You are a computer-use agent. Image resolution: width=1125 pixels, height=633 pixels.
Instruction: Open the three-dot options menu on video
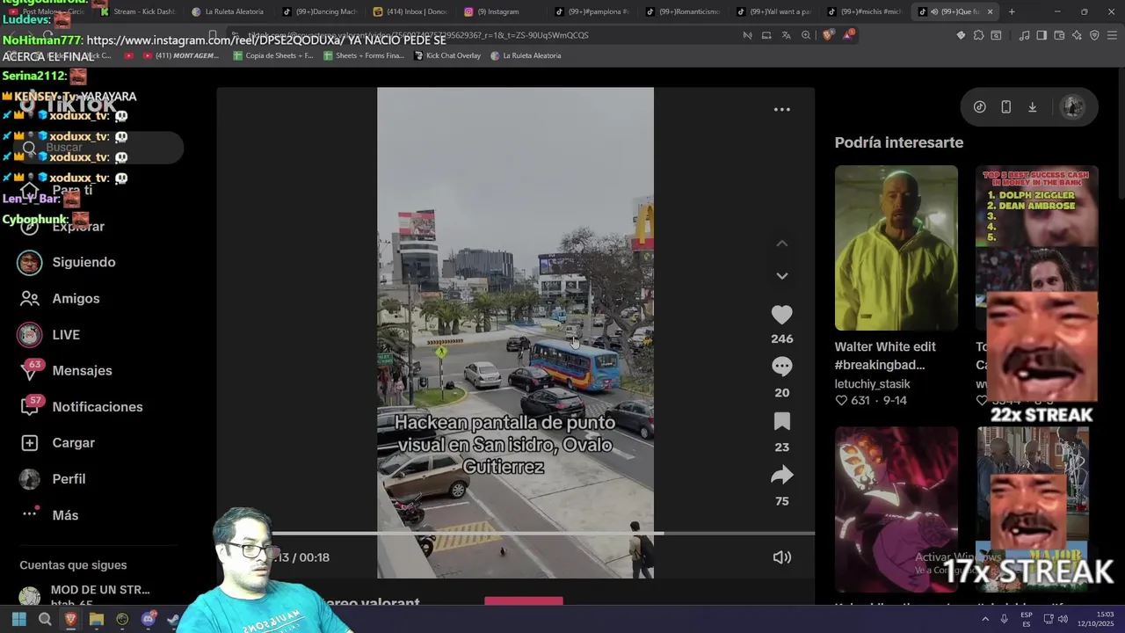coord(781,110)
